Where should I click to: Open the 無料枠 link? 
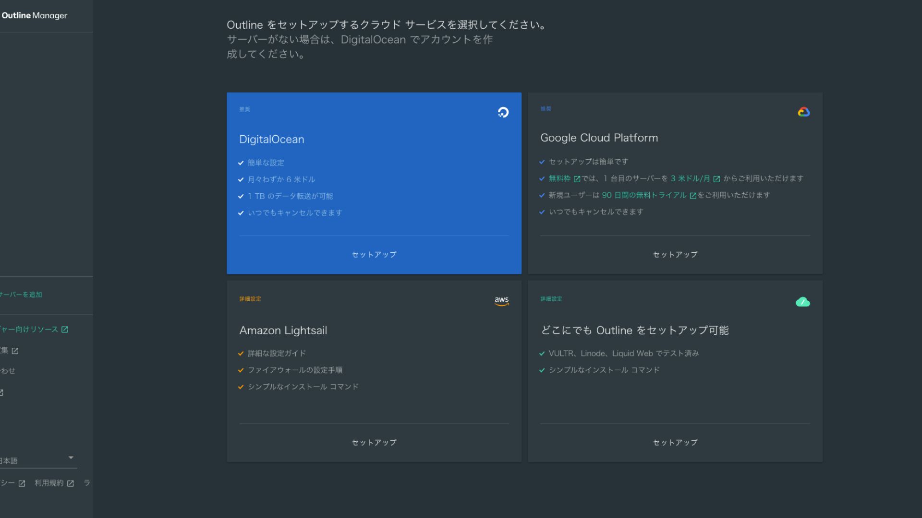coord(559,178)
